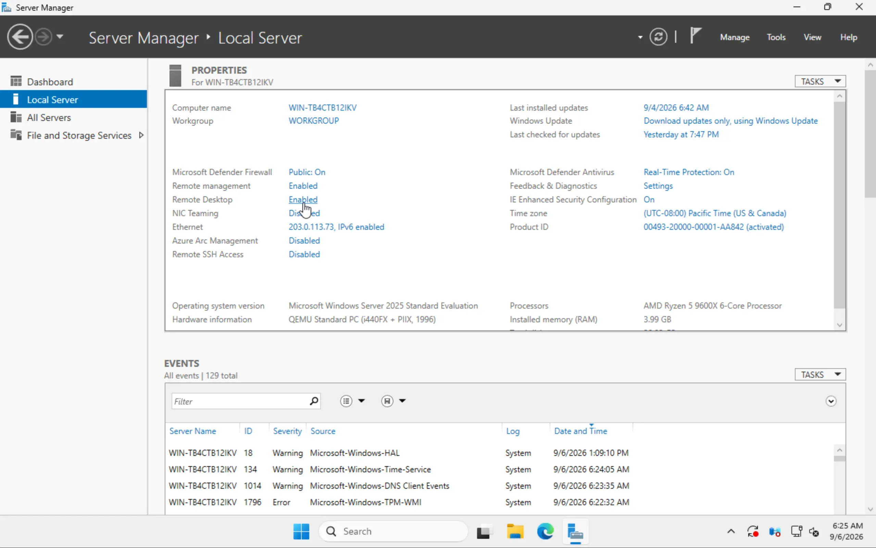Click events list scrollbar up arrow

(x=839, y=450)
